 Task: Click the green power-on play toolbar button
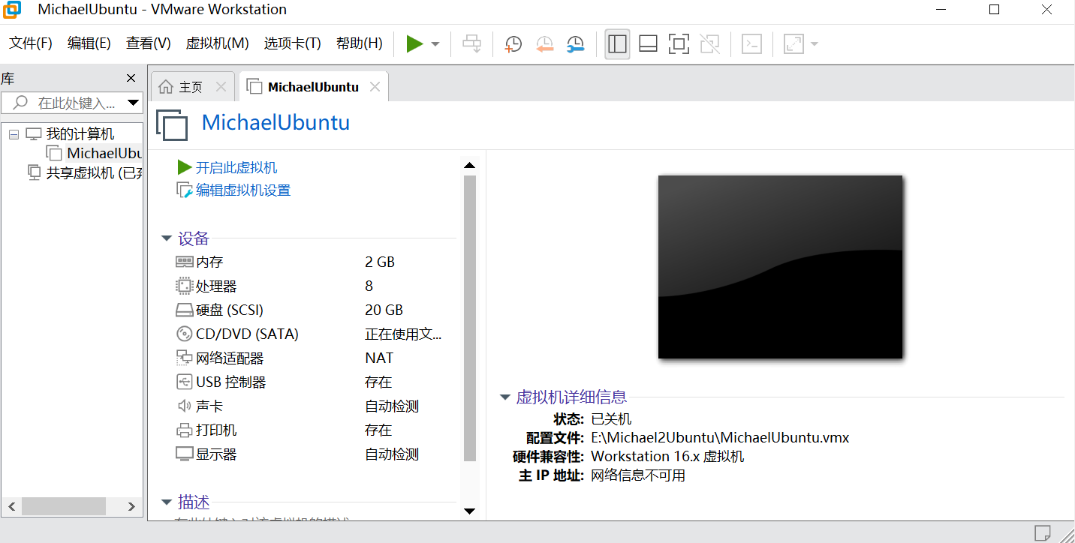coord(414,43)
